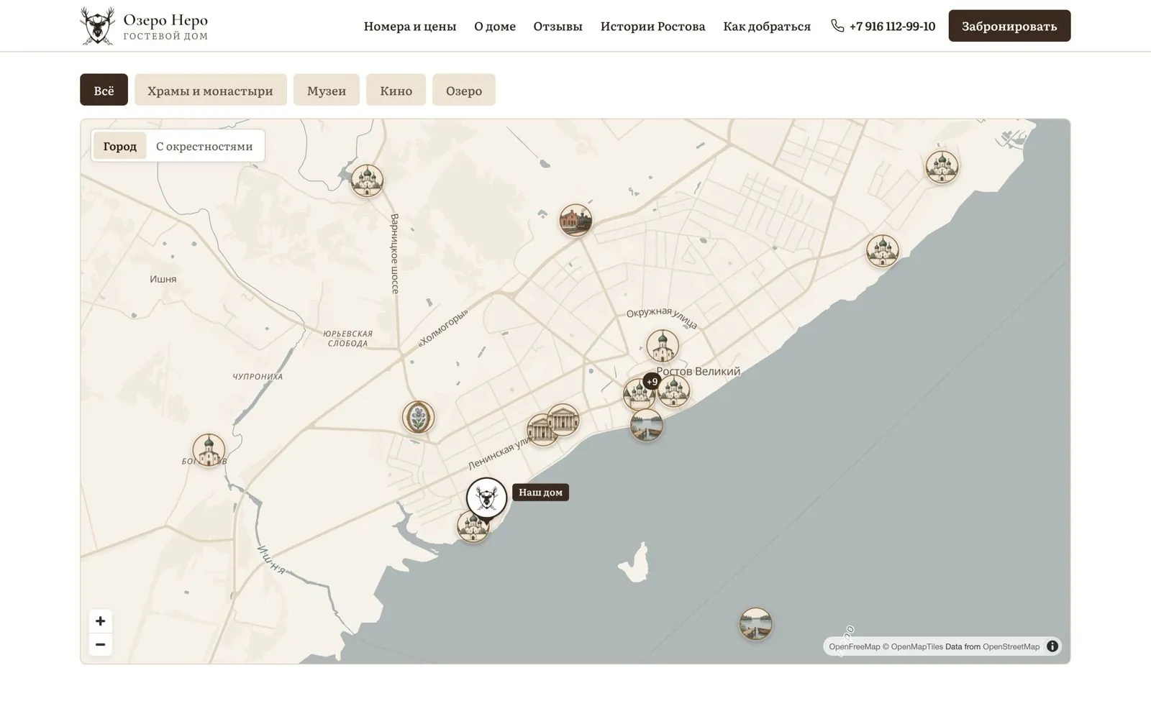Select the white church marker west of Чупрониха area
This screenshot has height=719, width=1151.
click(209, 450)
